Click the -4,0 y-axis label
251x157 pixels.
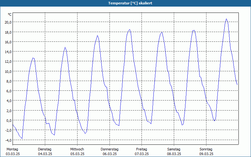pos(8,140)
